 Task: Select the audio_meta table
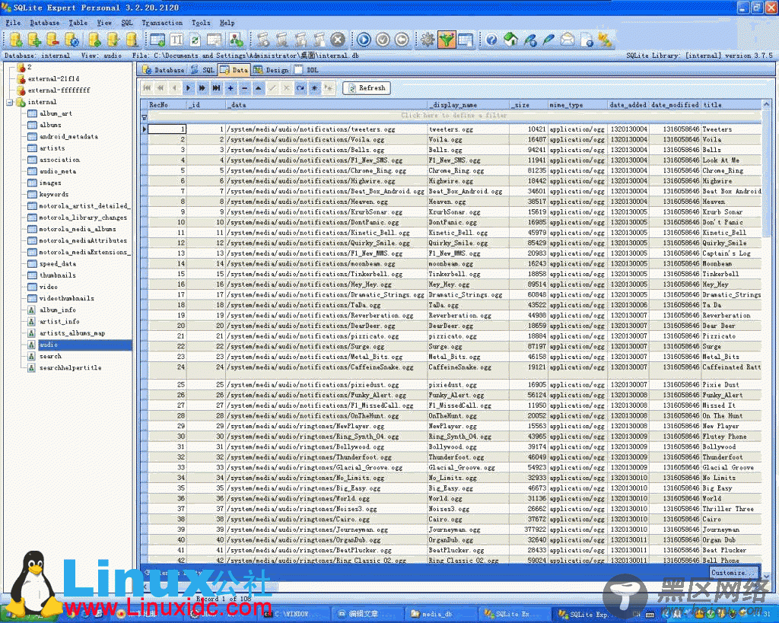click(58, 171)
